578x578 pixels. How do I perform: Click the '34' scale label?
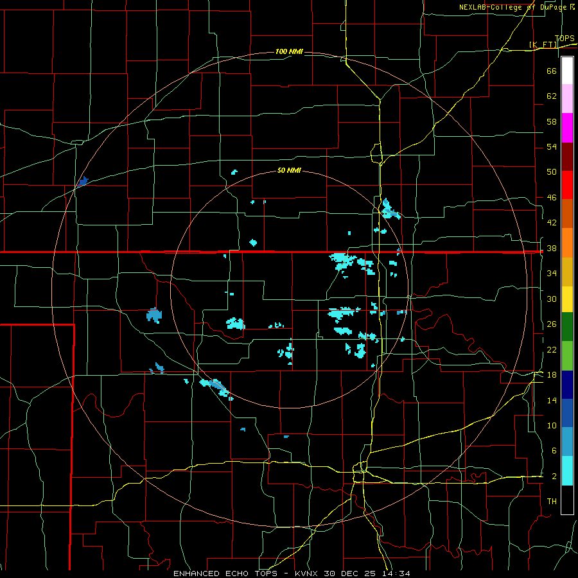pyautogui.click(x=552, y=274)
